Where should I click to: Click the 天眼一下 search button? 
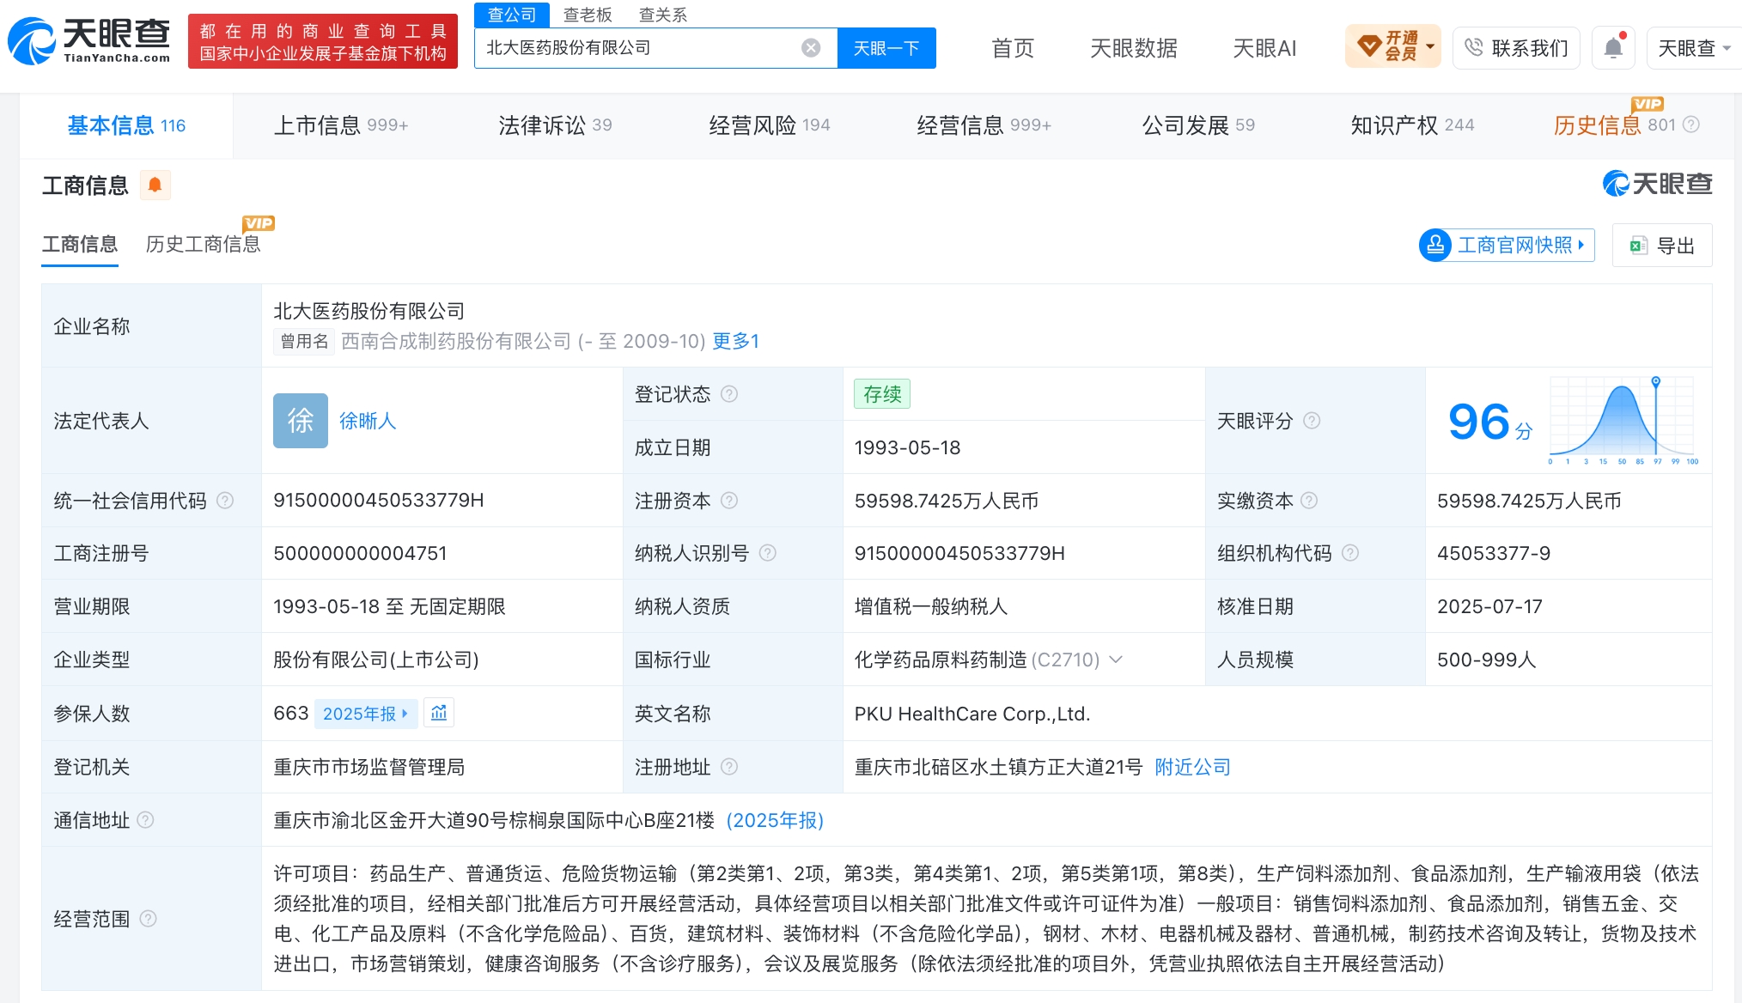pyautogui.click(x=886, y=48)
